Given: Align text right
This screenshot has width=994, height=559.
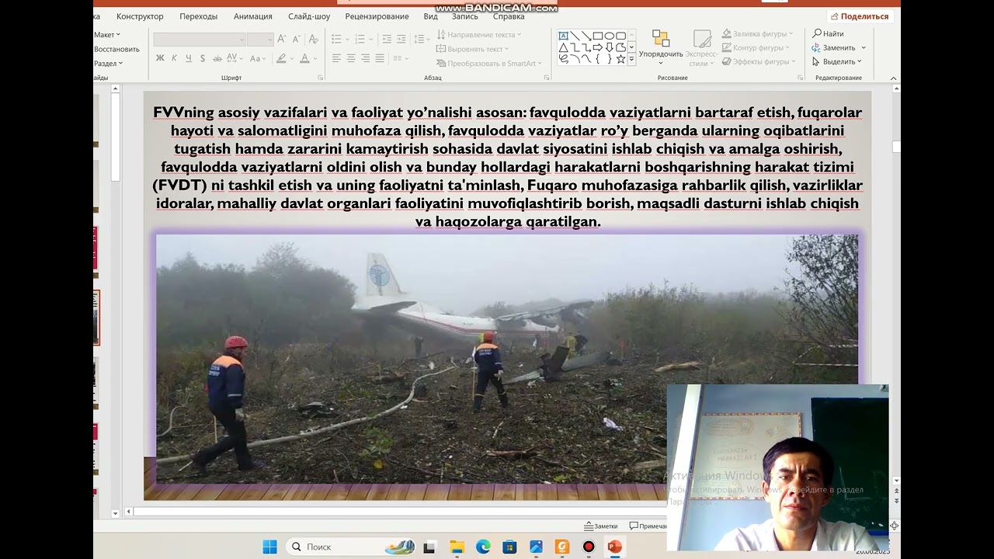Looking at the screenshot, I should 365,58.
